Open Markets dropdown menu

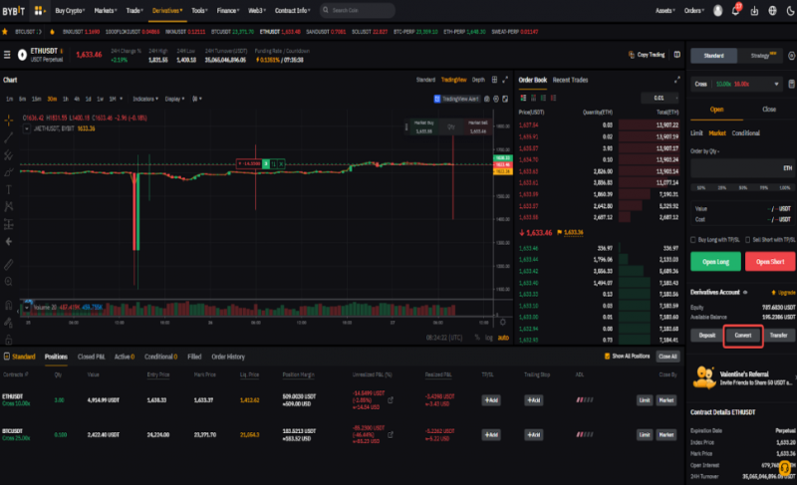(x=106, y=10)
